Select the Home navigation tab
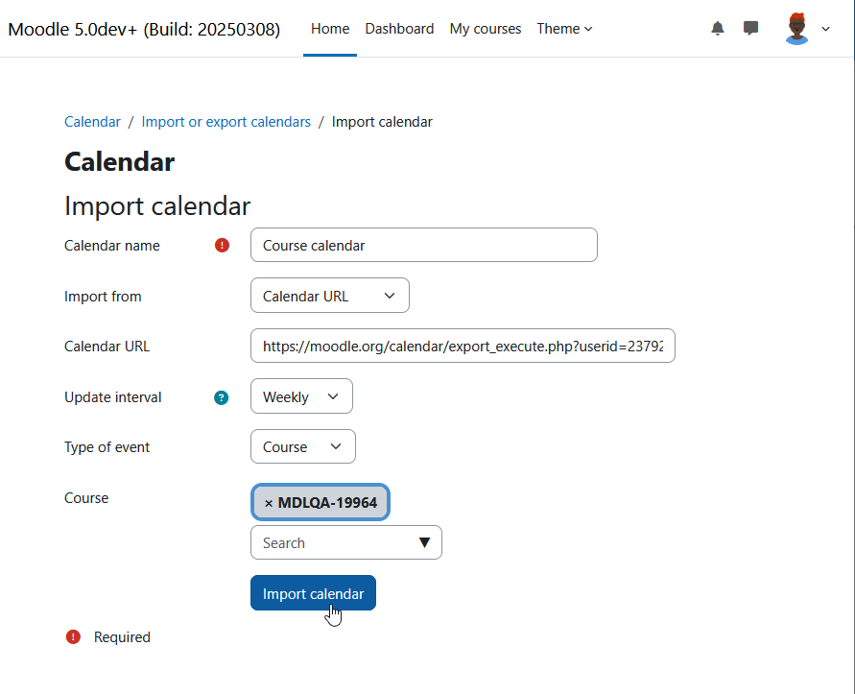855x694 pixels. coord(330,29)
